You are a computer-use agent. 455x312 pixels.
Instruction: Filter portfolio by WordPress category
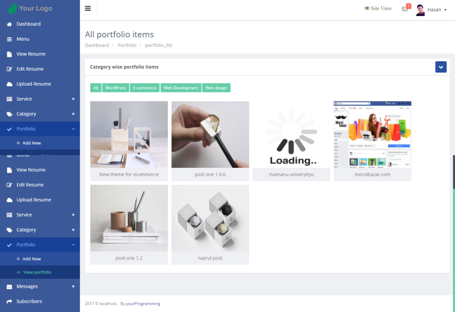pos(115,88)
